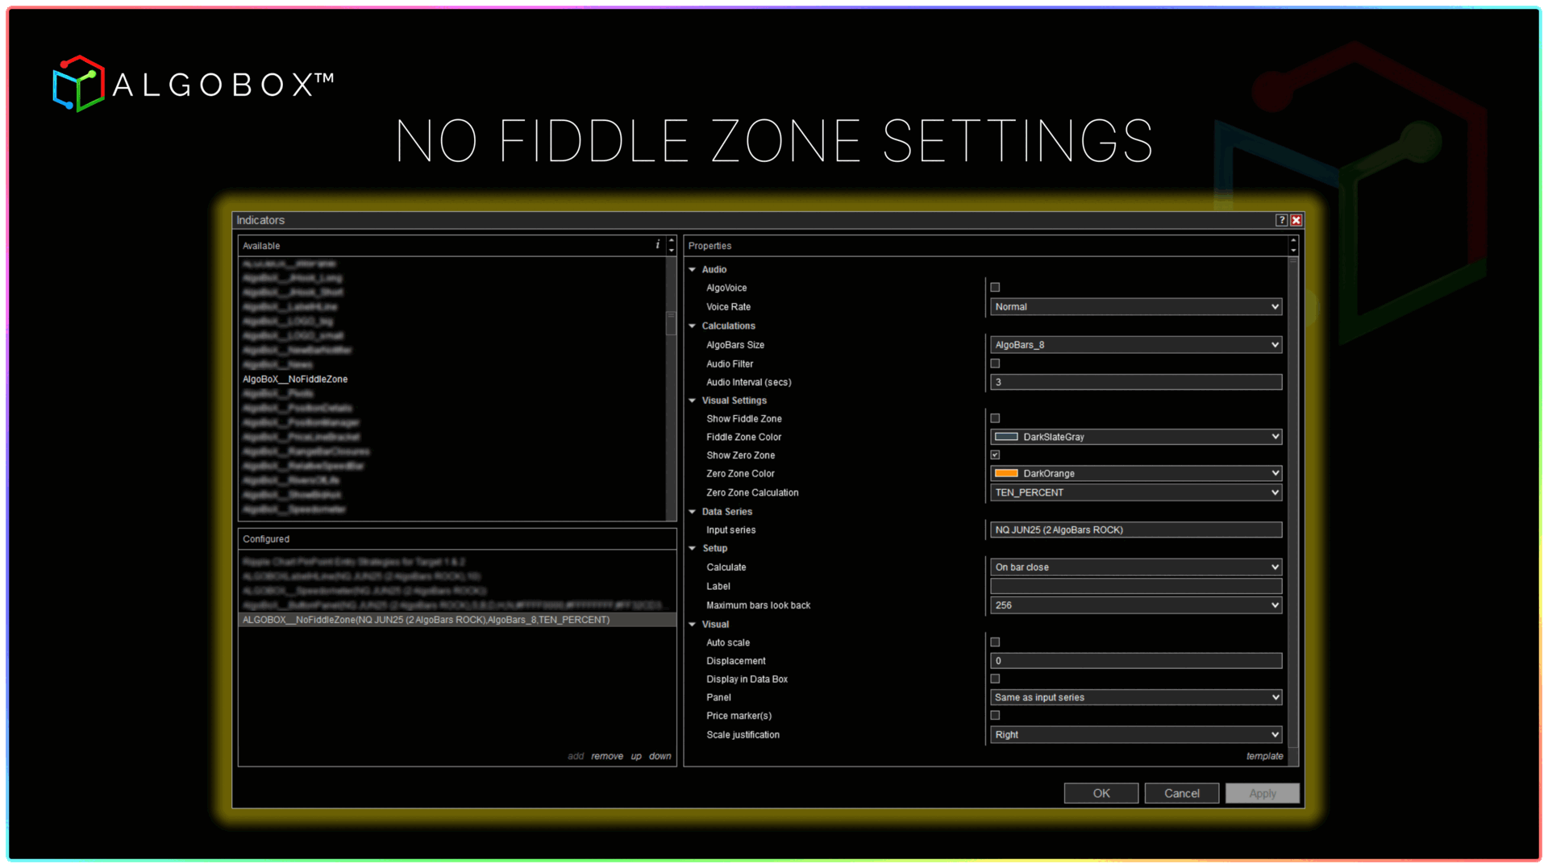Screen dimensions: 1548x868
Task: Close the Indicators dialog window
Action: [1296, 220]
